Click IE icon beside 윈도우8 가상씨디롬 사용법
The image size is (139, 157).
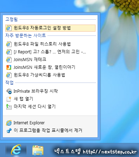pos(9,75)
